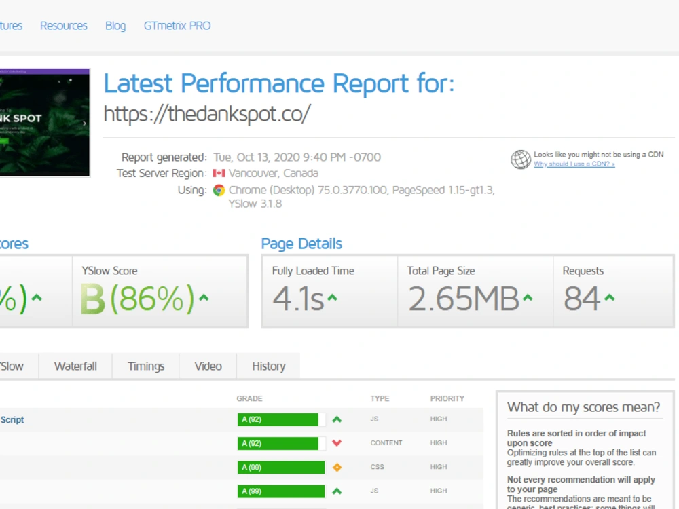Viewport: 679px width, 509px height.
Task: Open GTmetrix PRO page
Action: [x=177, y=26]
